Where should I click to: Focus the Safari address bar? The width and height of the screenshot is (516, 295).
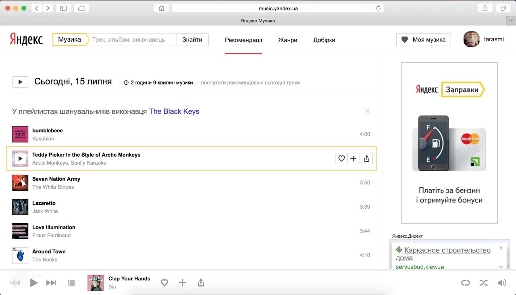278,8
